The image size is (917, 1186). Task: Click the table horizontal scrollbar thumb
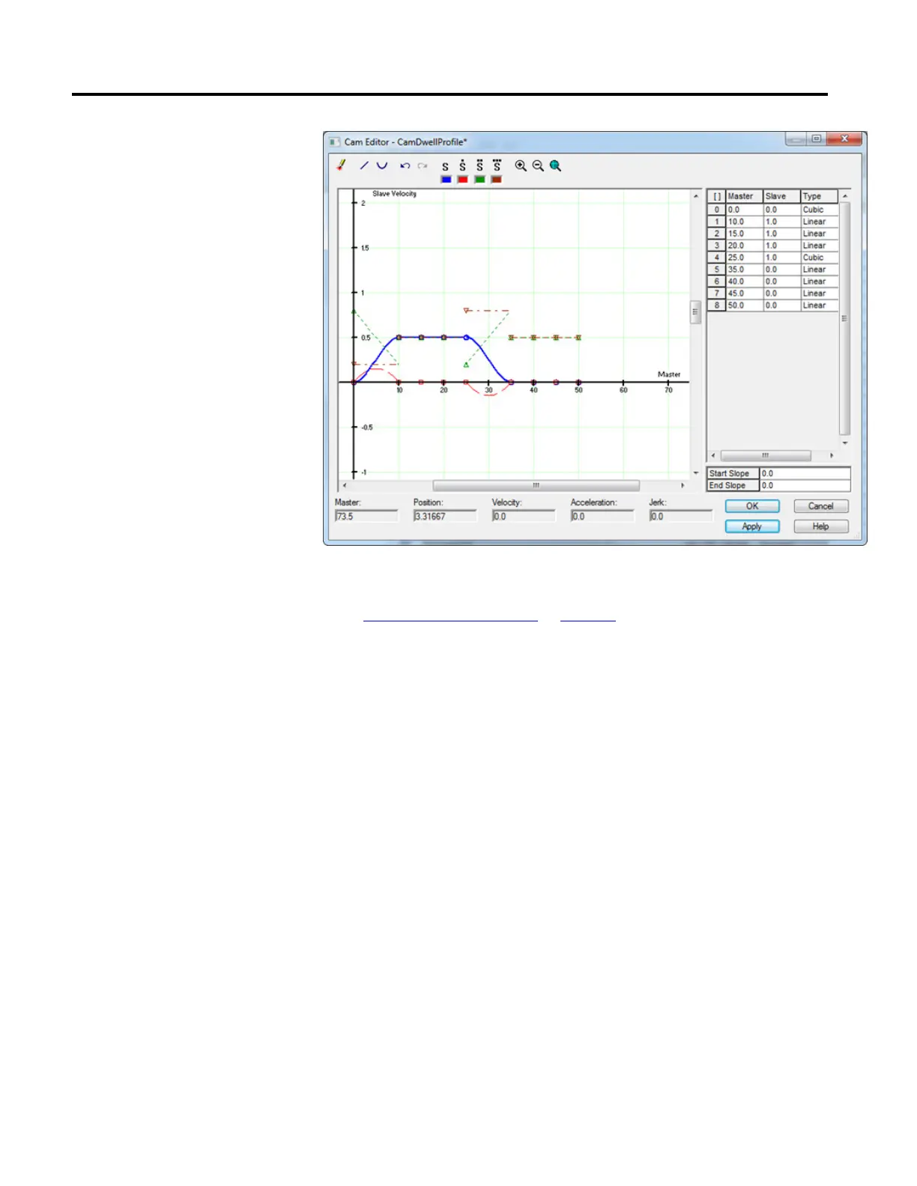pos(766,455)
